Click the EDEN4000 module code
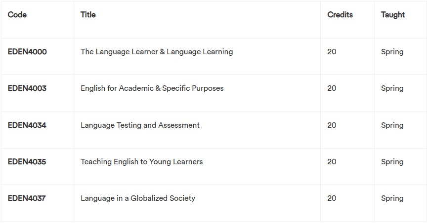 click(x=27, y=52)
